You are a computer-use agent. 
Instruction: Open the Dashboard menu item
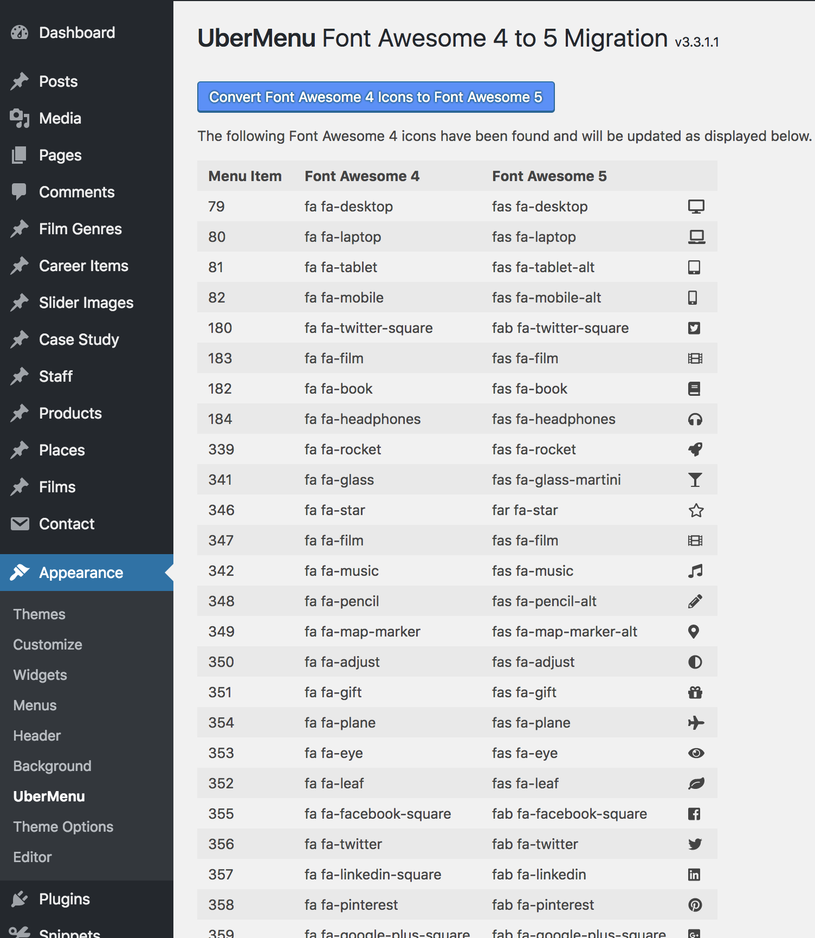click(x=87, y=33)
